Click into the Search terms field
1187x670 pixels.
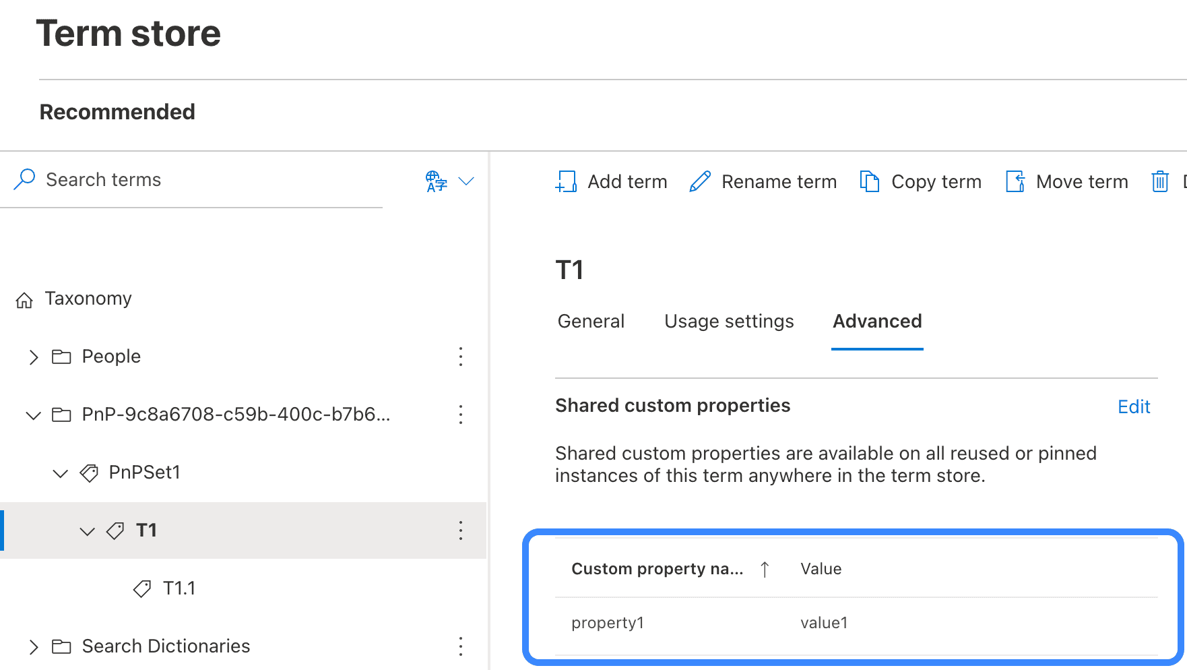tap(202, 180)
